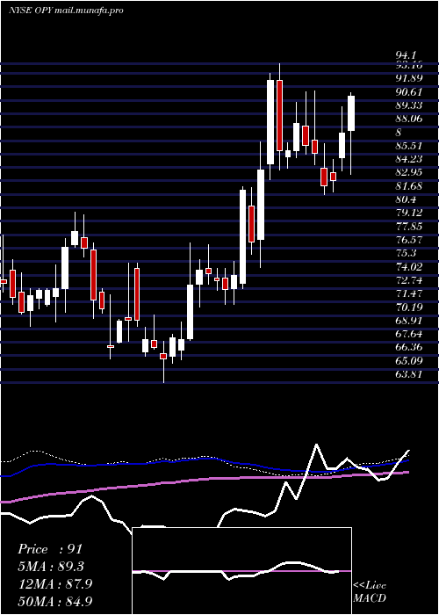Click the 82.95 price level label
Image resolution: width=439 pixels, height=615 pixels.
click(x=409, y=172)
